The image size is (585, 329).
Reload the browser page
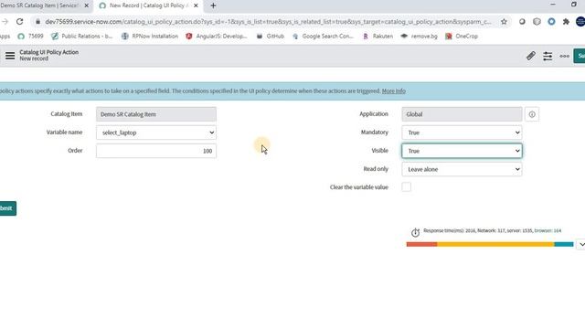click(19, 22)
